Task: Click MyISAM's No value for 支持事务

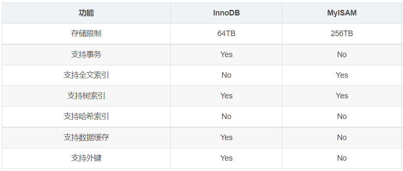Action: (x=341, y=55)
